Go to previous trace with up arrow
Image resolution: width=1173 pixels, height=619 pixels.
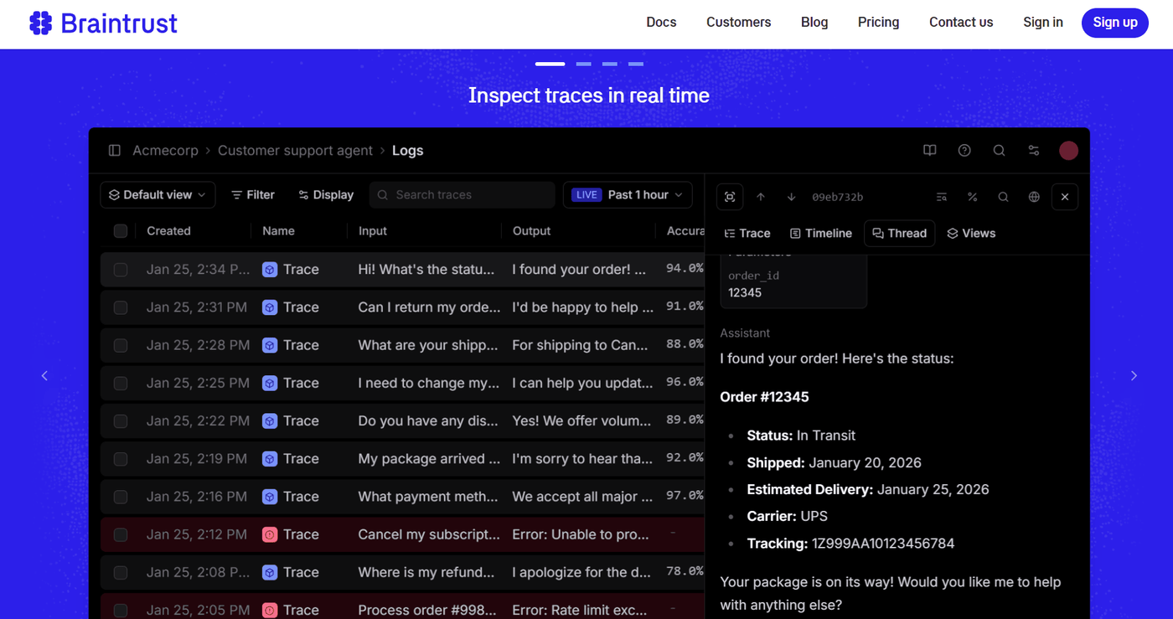761,197
